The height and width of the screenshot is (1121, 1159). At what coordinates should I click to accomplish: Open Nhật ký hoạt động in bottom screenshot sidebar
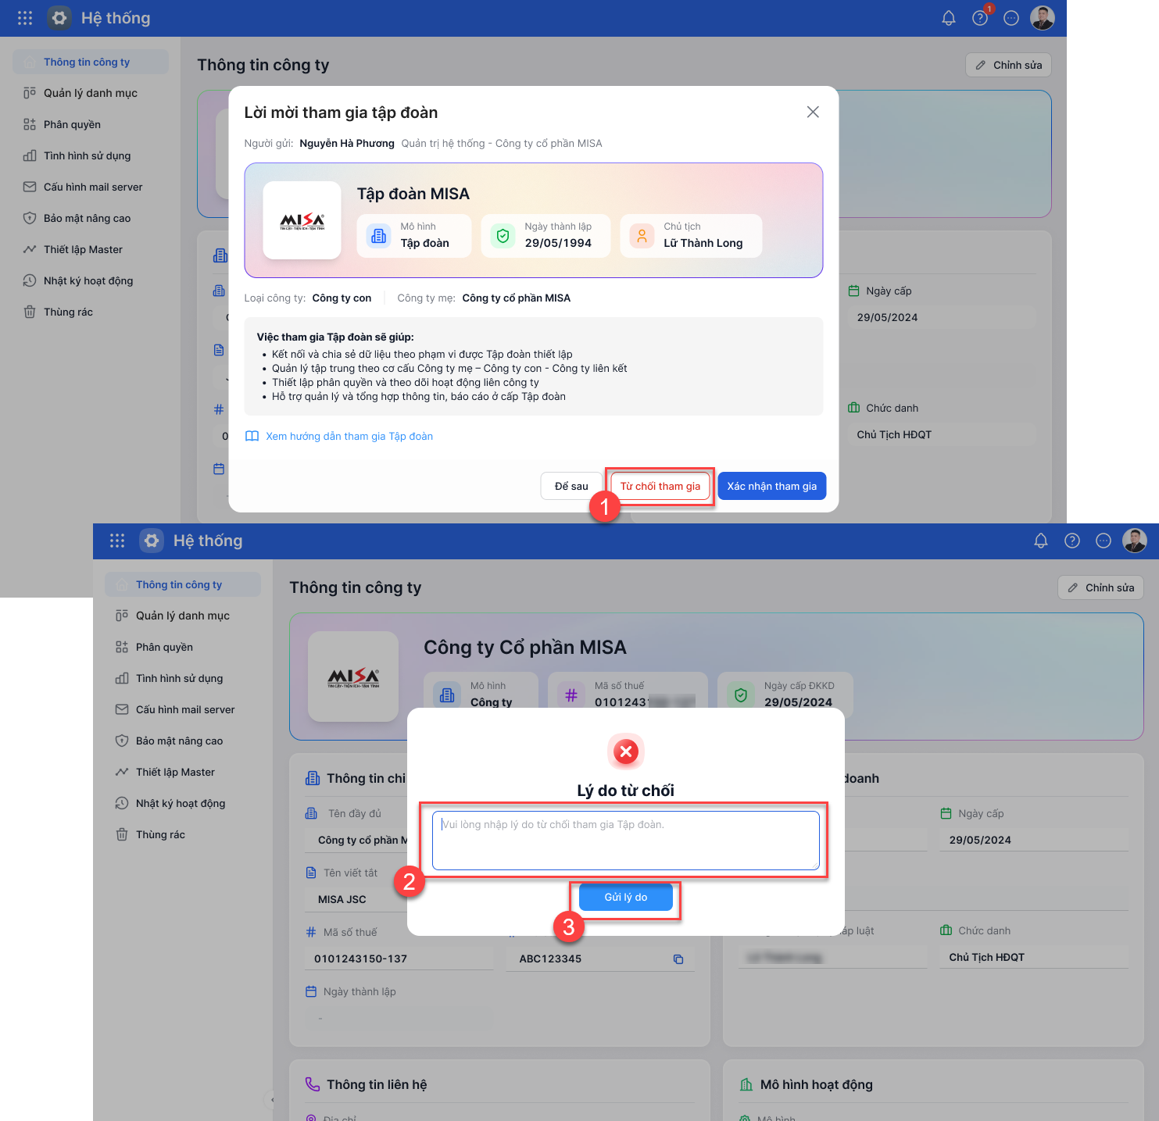coord(183,803)
